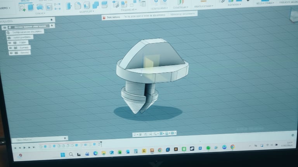This screenshot has height=167, width=298.
Task: Click the timeline end marker
Action: (x=101, y=144)
